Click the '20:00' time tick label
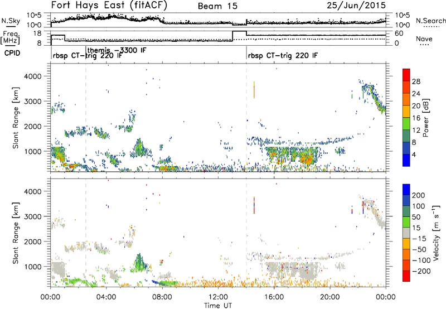This screenshot has height=309, width=446. click(x=329, y=297)
